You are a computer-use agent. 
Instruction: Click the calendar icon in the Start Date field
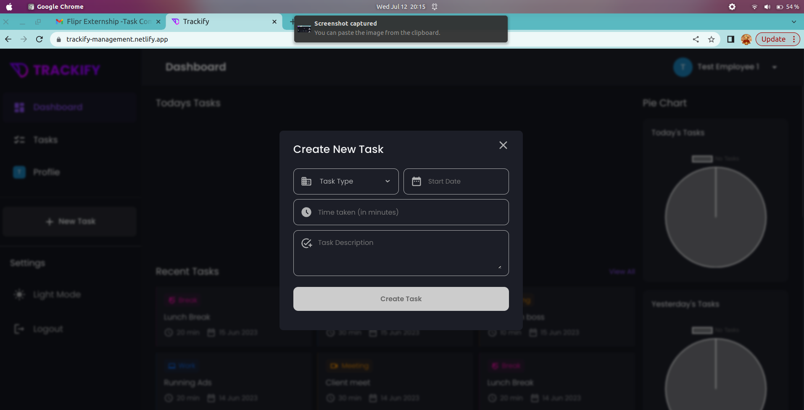click(x=416, y=181)
